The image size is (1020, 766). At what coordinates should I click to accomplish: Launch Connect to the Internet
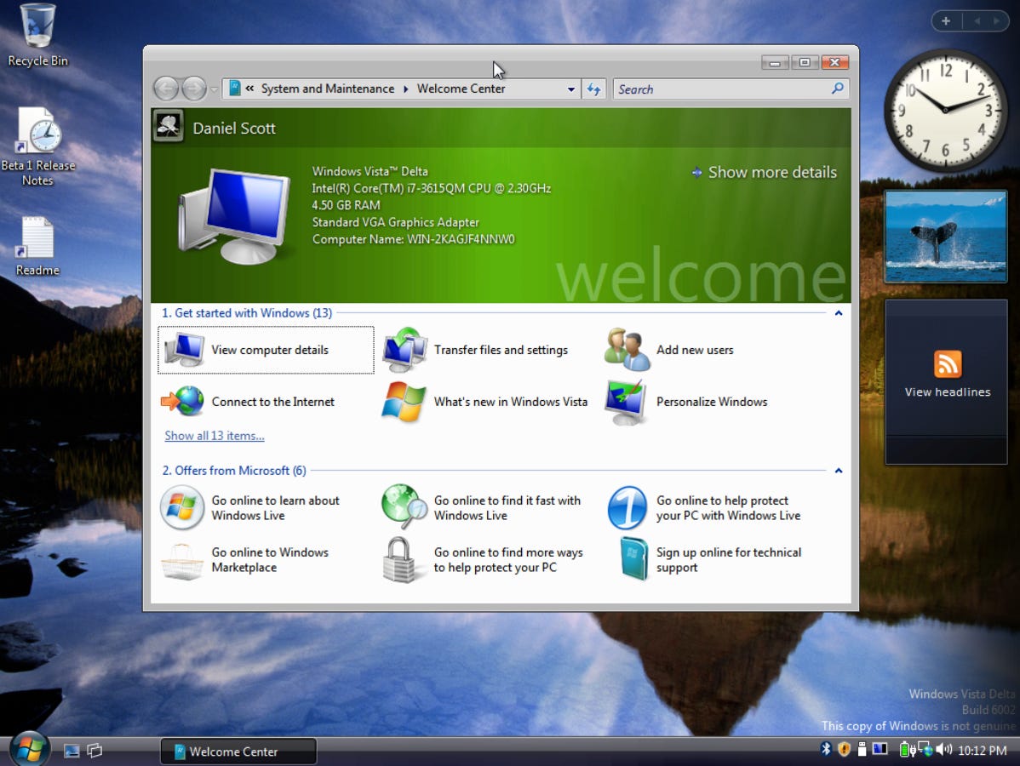click(272, 402)
